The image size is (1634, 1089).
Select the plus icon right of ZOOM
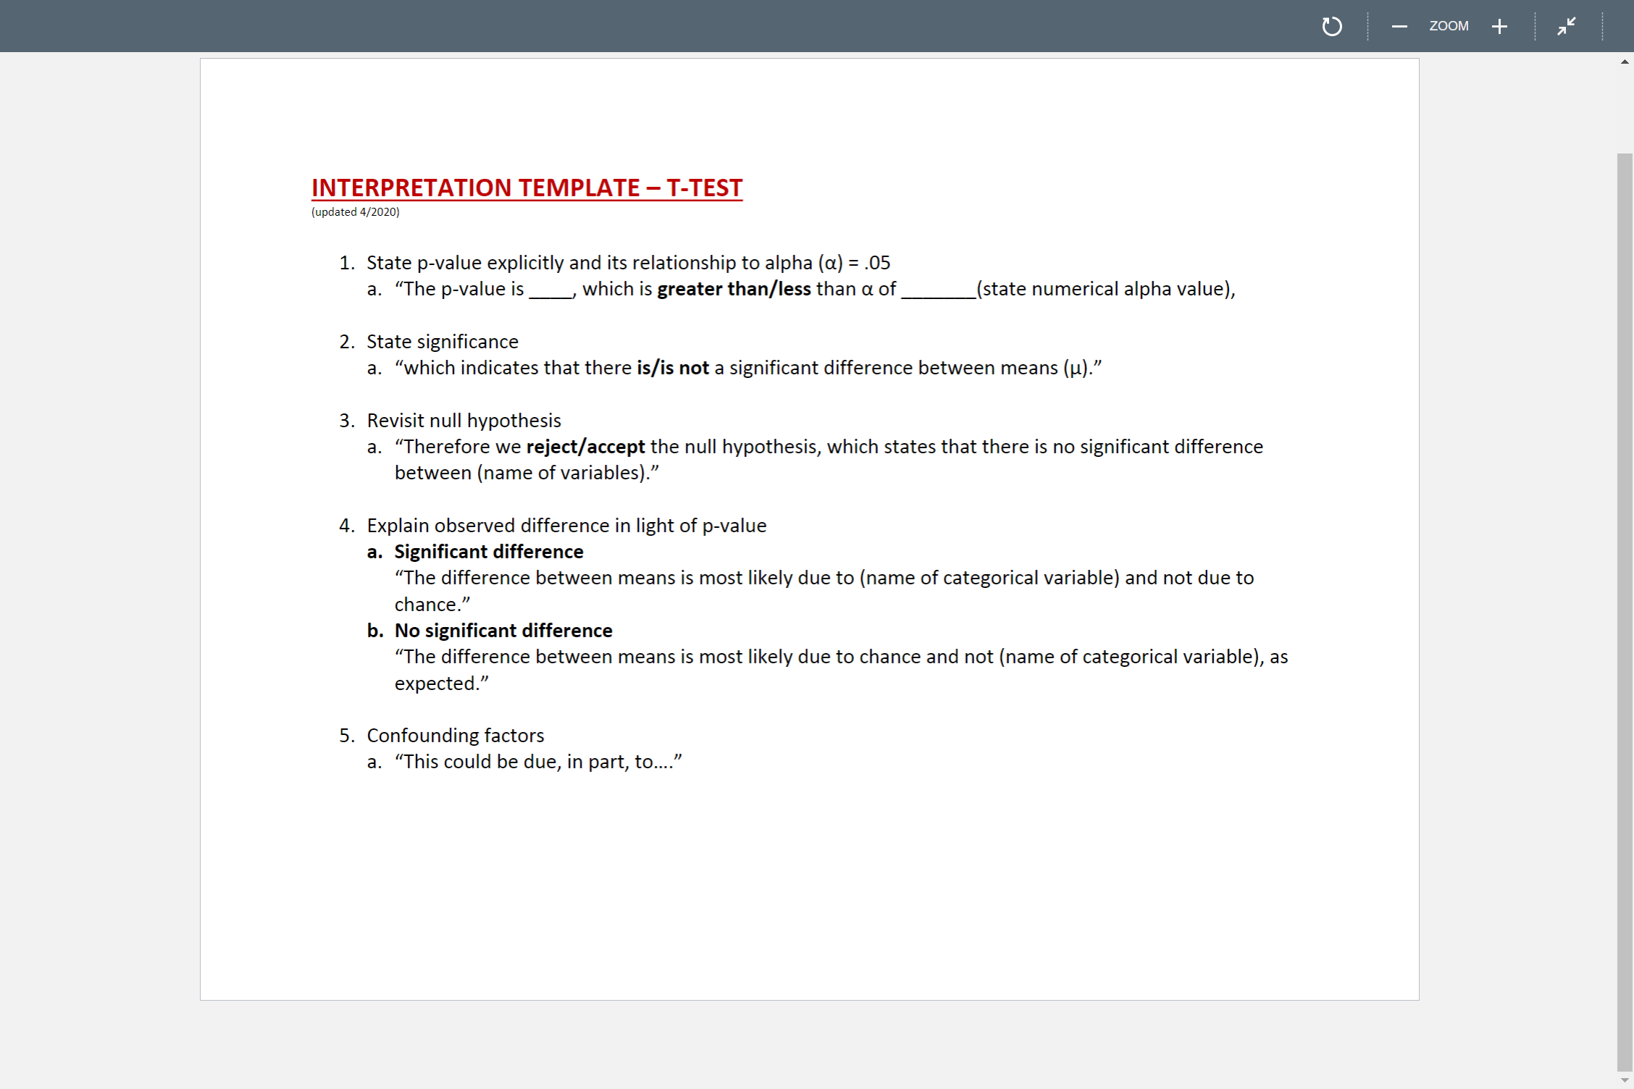click(x=1499, y=26)
